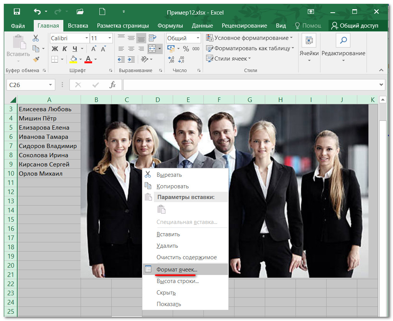Expand the Общий number format dropdown

pyautogui.click(x=198, y=38)
